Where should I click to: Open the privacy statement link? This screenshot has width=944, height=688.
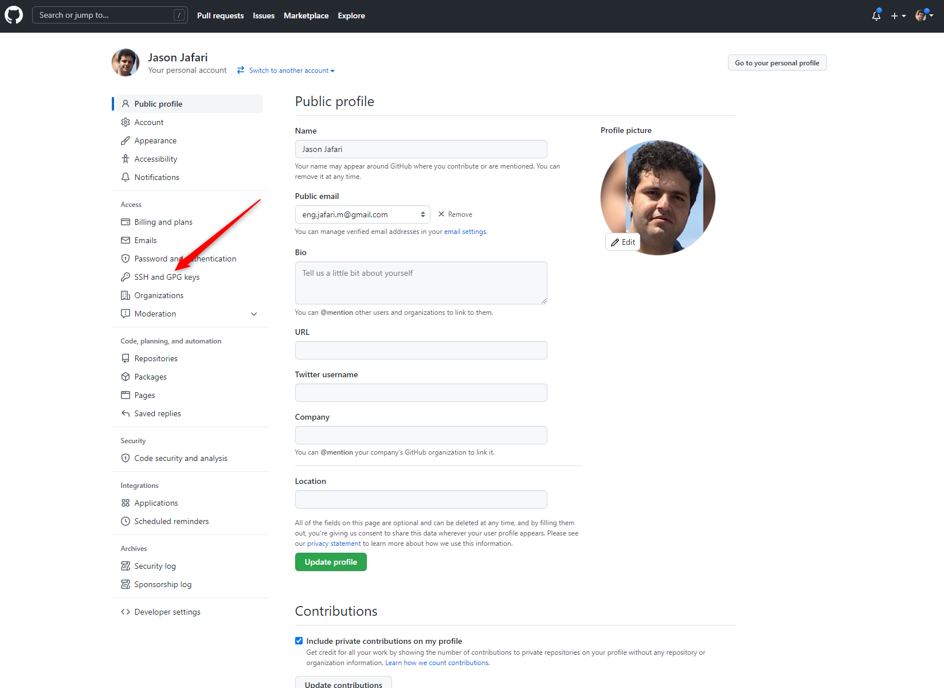[x=334, y=544]
